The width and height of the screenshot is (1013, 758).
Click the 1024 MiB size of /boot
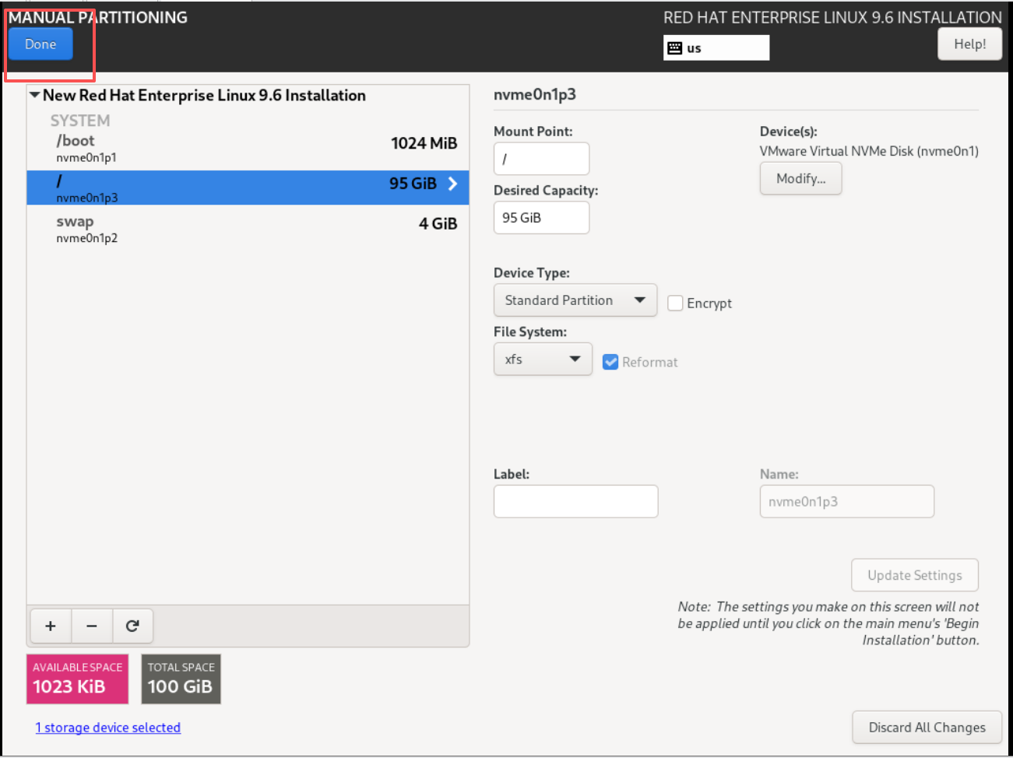tap(424, 143)
